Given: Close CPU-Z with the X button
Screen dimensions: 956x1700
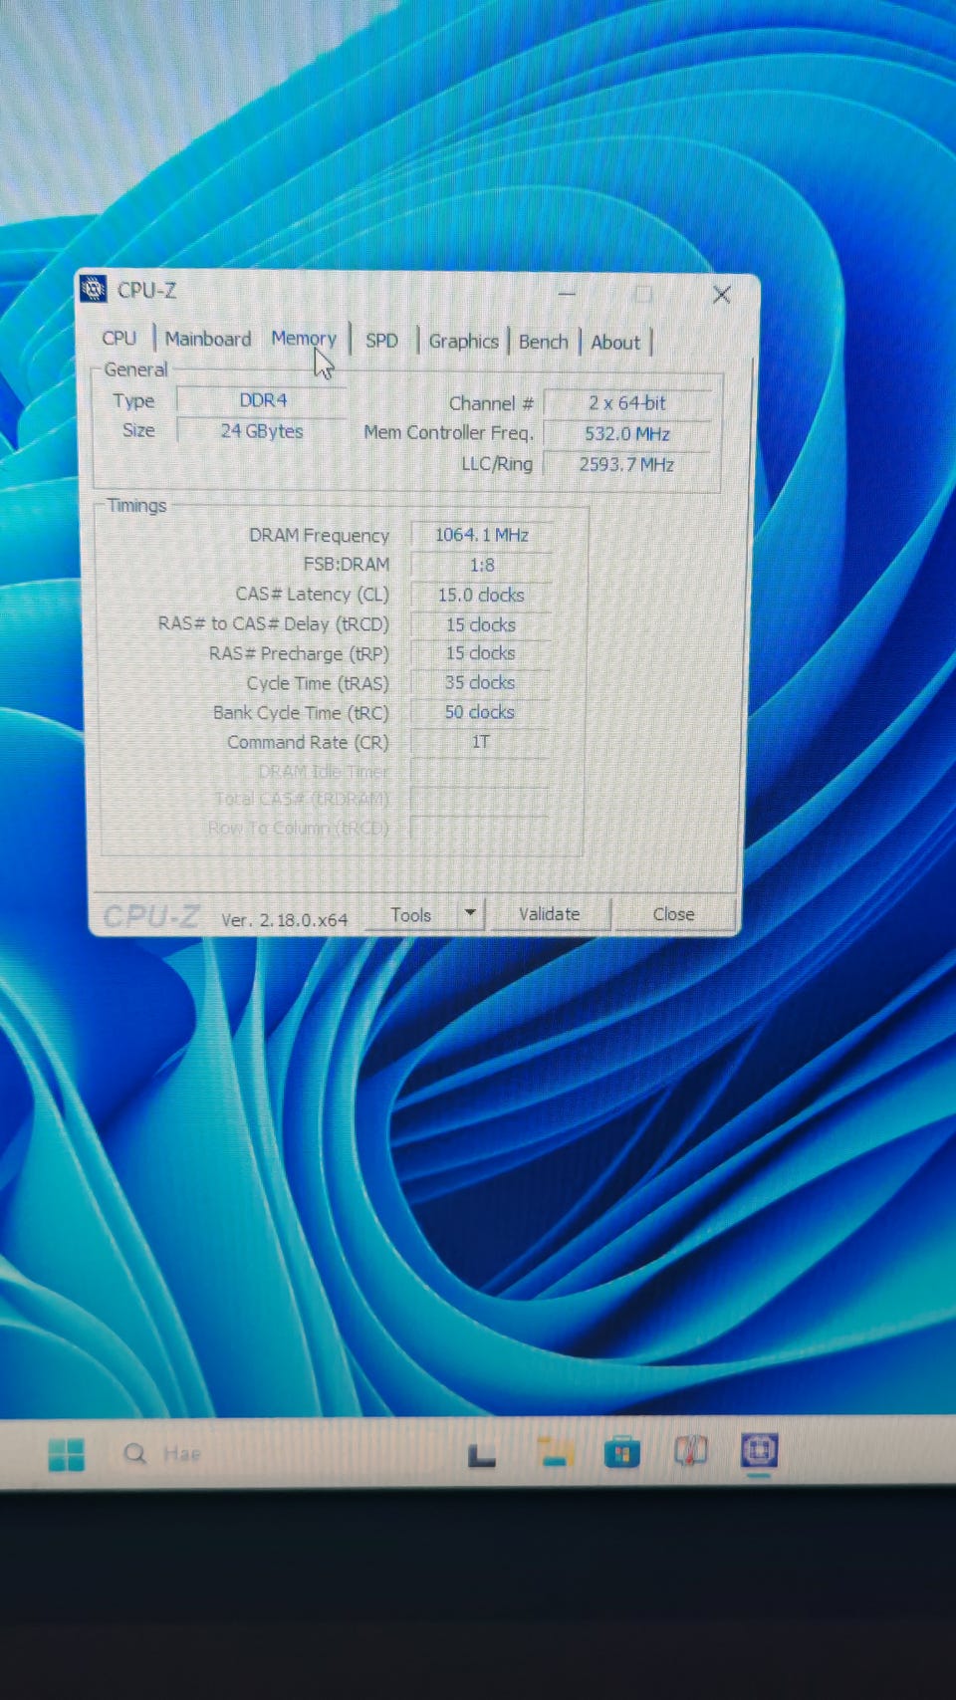Looking at the screenshot, I should point(722,295).
